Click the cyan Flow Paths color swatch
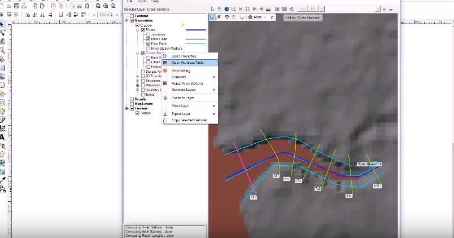This screenshot has width=454, height=238. click(x=196, y=43)
